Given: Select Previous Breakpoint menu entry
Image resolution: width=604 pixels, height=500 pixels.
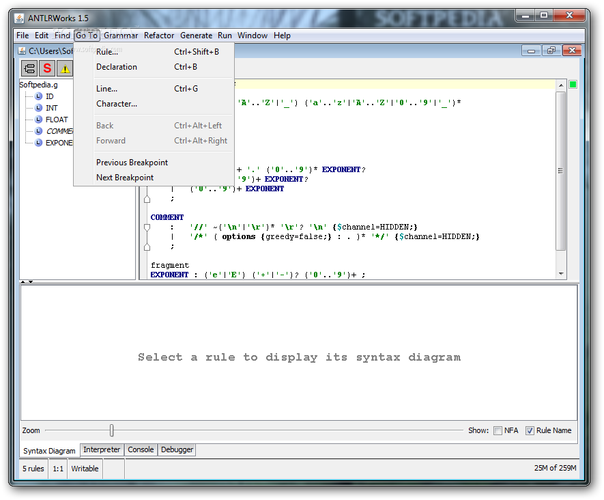Looking at the screenshot, I should (154, 163).
